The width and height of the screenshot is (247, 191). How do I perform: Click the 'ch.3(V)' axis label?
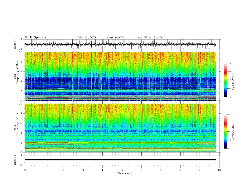pyautogui.click(x=15, y=160)
